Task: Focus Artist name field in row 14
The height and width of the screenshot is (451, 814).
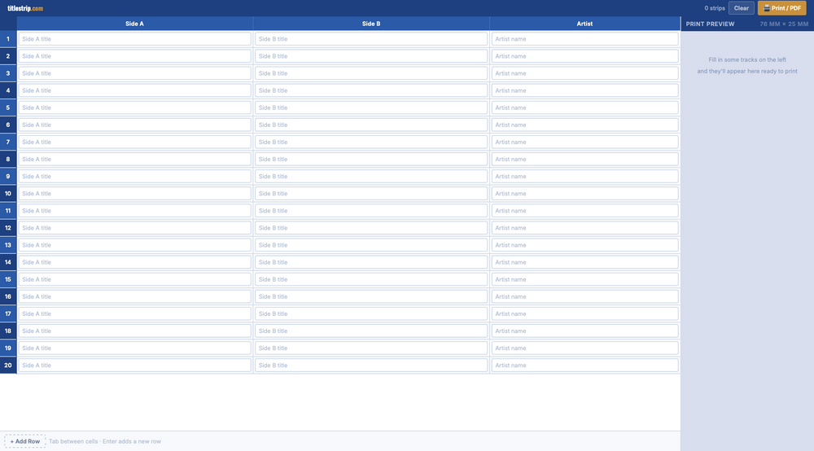Action: click(584, 261)
